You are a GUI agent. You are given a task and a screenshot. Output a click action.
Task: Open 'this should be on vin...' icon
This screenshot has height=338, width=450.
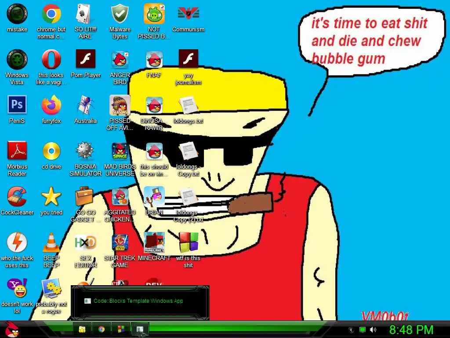pyautogui.click(x=154, y=151)
